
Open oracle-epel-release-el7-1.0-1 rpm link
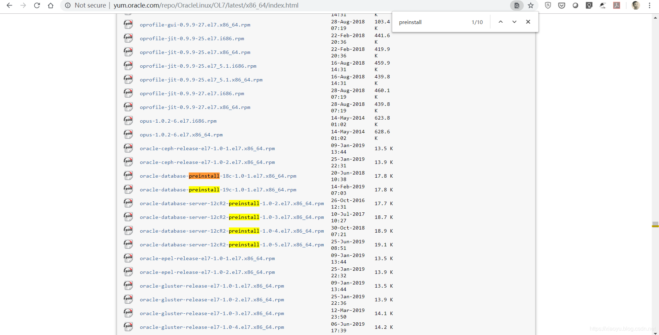[207, 258]
